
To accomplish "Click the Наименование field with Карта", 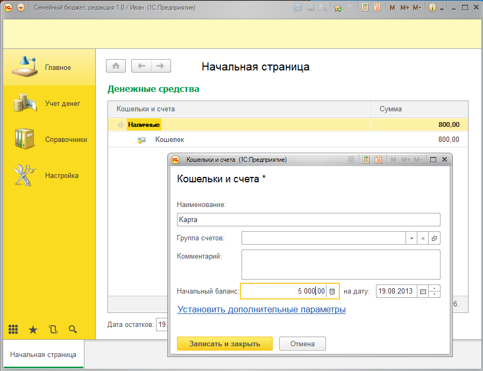I will click(308, 219).
